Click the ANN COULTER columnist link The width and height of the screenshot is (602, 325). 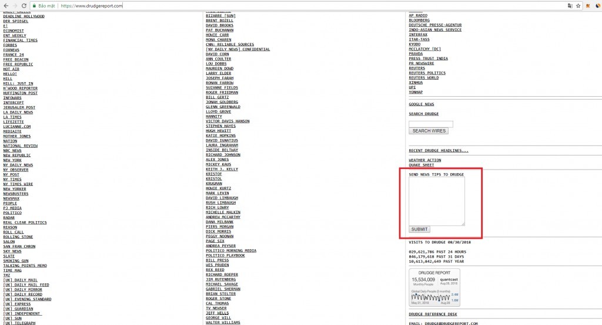click(218, 59)
